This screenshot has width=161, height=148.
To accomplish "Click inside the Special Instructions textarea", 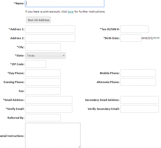I will (53, 135).
